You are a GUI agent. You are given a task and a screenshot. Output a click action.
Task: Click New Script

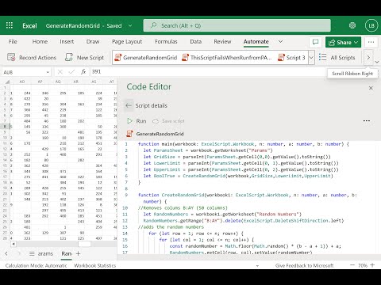pyautogui.click(x=85, y=58)
